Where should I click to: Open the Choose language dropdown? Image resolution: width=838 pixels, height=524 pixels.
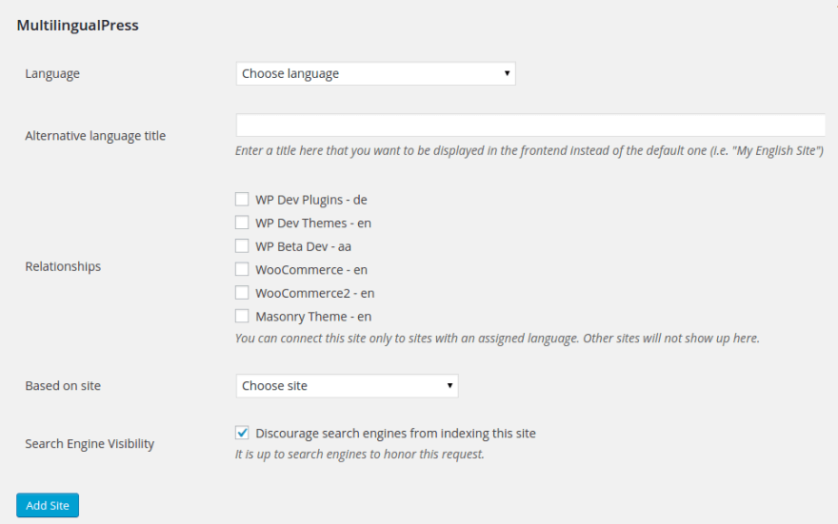point(375,73)
